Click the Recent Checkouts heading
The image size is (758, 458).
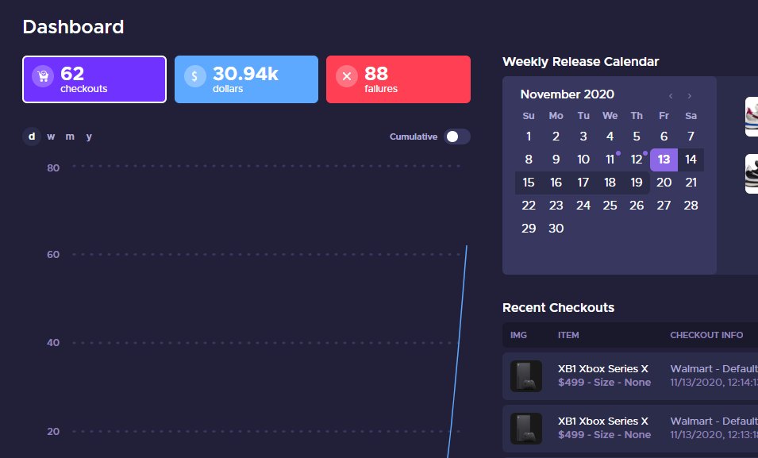[558, 308]
